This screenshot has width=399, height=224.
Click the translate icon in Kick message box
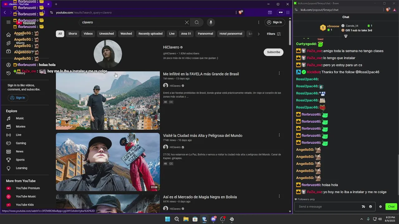point(363,207)
